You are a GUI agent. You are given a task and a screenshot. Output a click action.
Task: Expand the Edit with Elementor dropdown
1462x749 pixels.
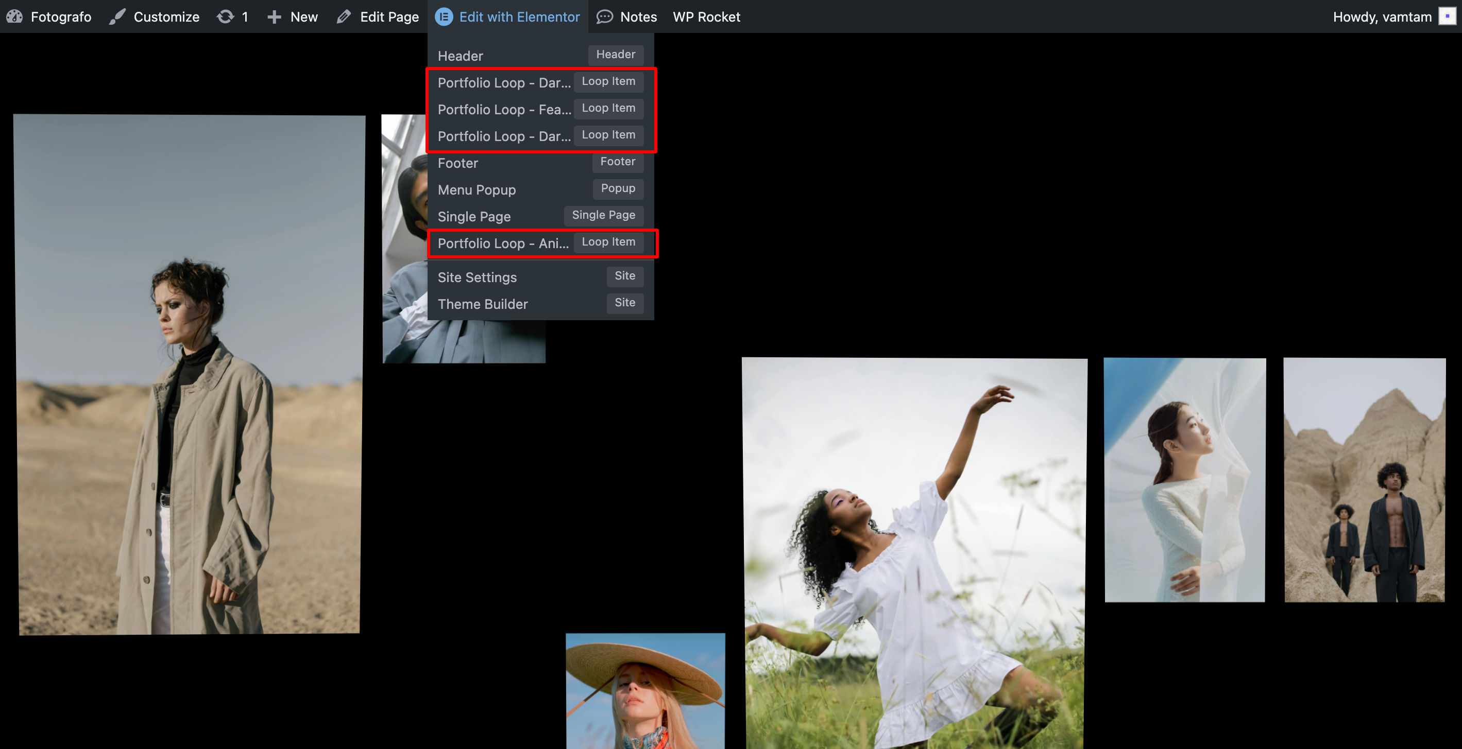(519, 16)
